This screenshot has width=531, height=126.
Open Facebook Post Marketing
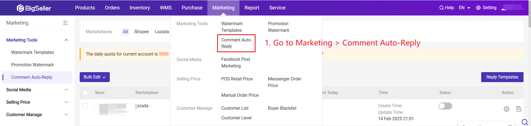(236, 63)
